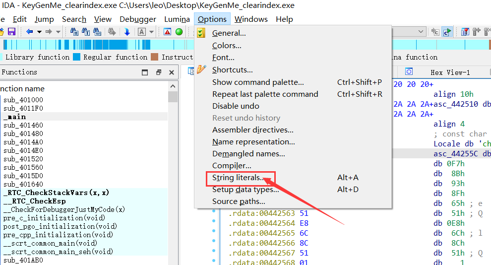491x265 pixels.
Task: Click the binary sequence search binoculars (101) icon
Action: click(x=97, y=32)
